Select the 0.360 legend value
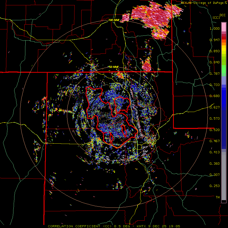Viewport: 228px width, 228px height. 215,164
